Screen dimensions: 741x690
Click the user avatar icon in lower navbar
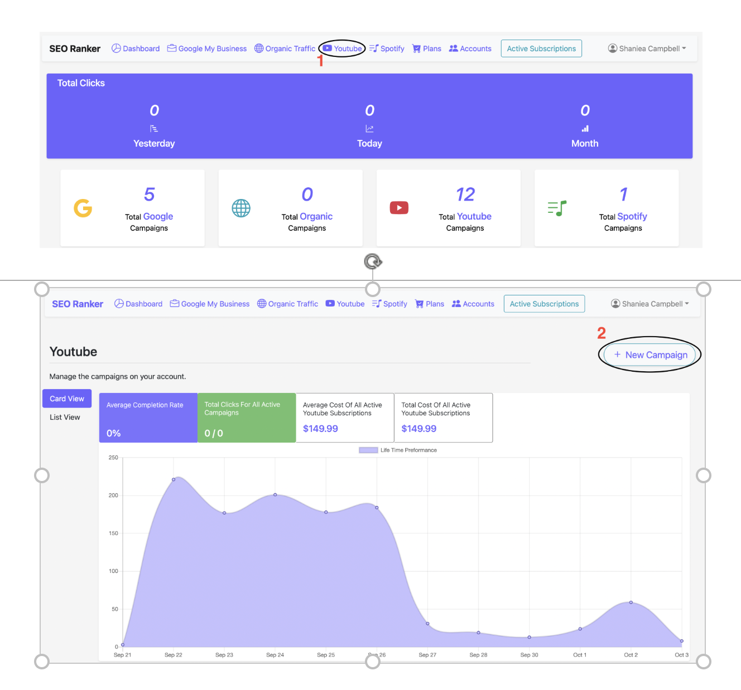[x=615, y=304]
